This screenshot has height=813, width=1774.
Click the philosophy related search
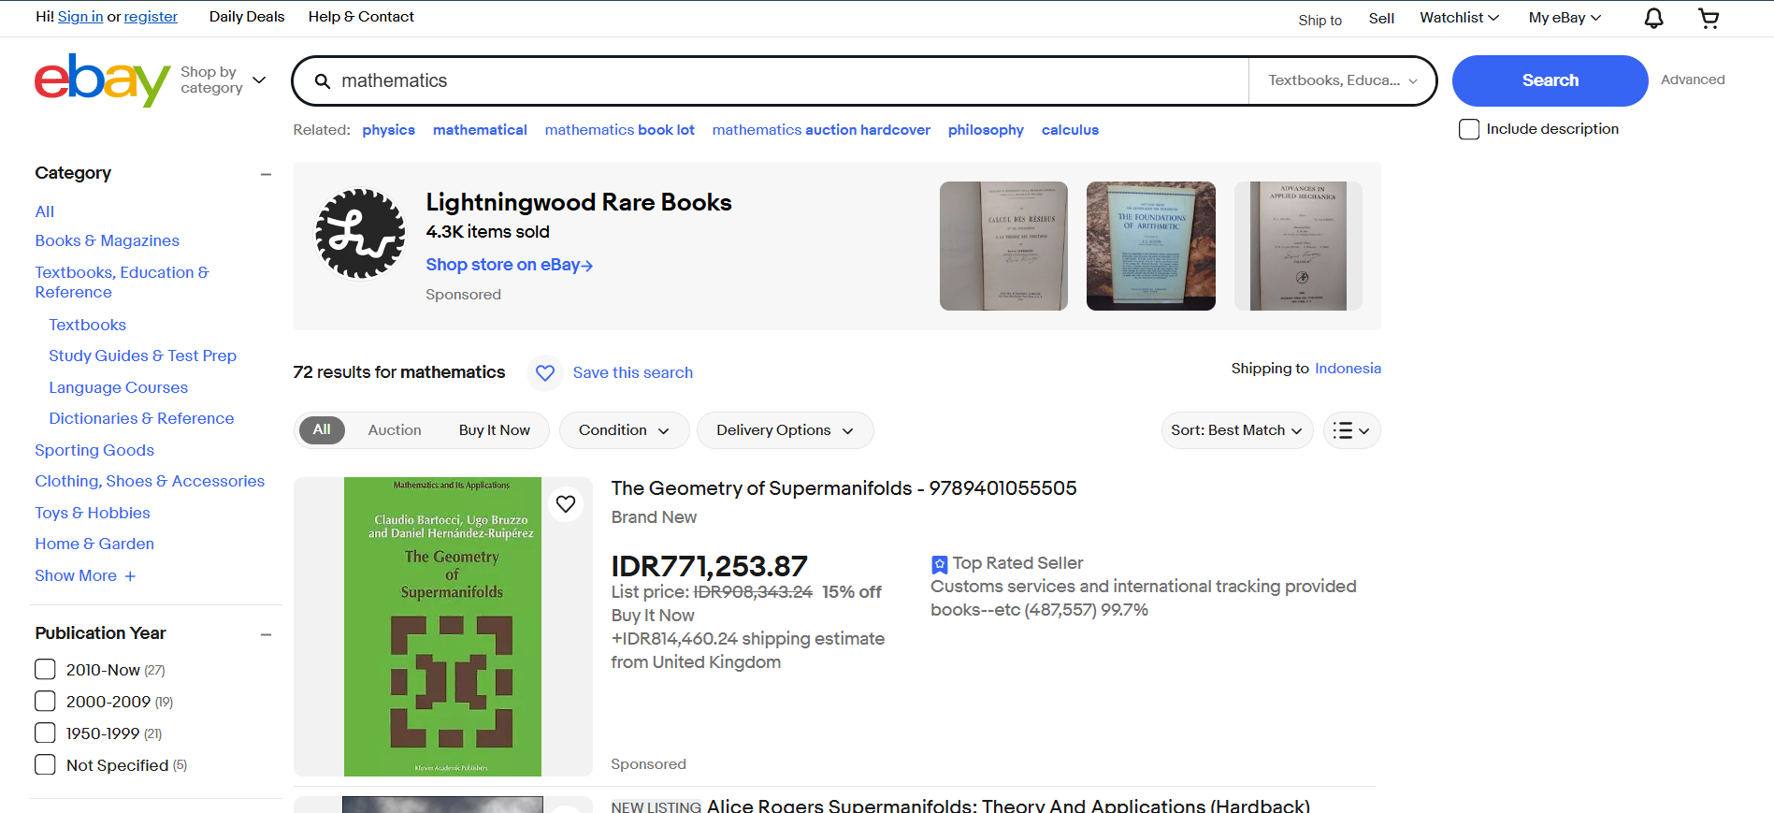point(986,130)
